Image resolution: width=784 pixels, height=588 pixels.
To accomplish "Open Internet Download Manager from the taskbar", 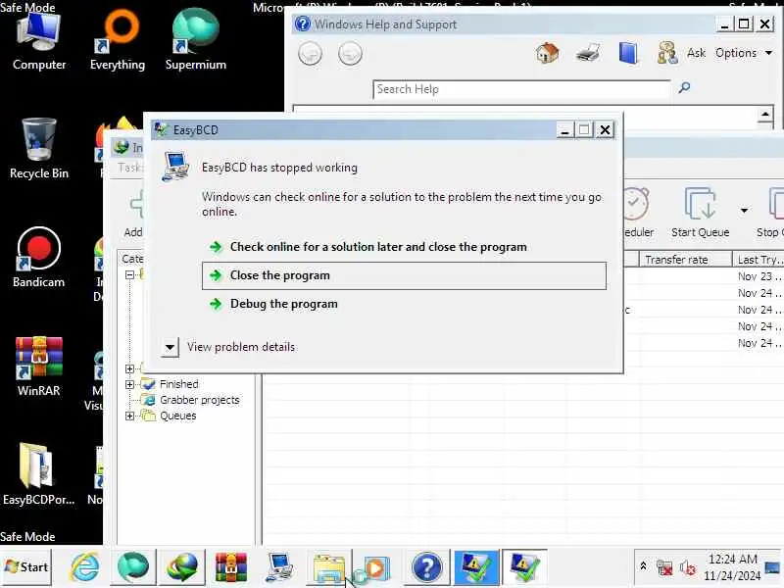I will tap(182, 567).
